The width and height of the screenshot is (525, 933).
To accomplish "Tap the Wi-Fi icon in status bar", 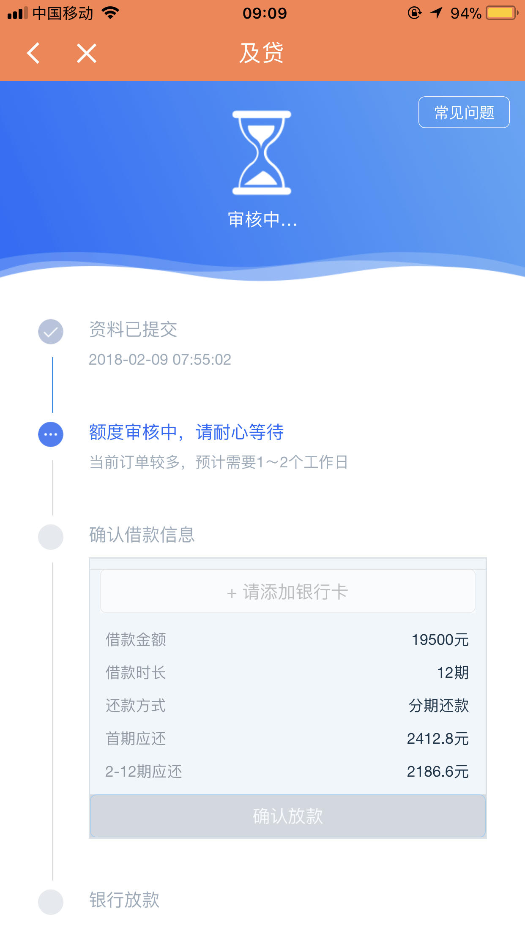I will [110, 13].
